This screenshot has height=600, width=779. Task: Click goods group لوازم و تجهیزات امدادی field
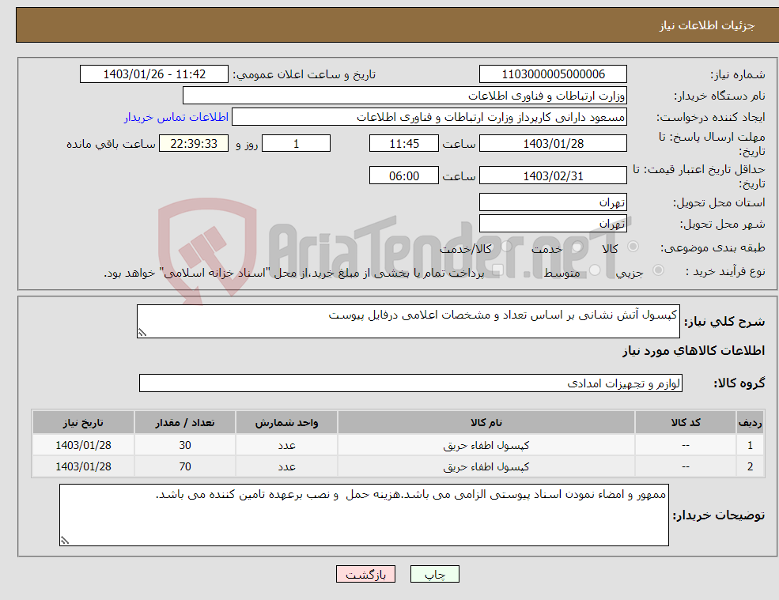411,383
